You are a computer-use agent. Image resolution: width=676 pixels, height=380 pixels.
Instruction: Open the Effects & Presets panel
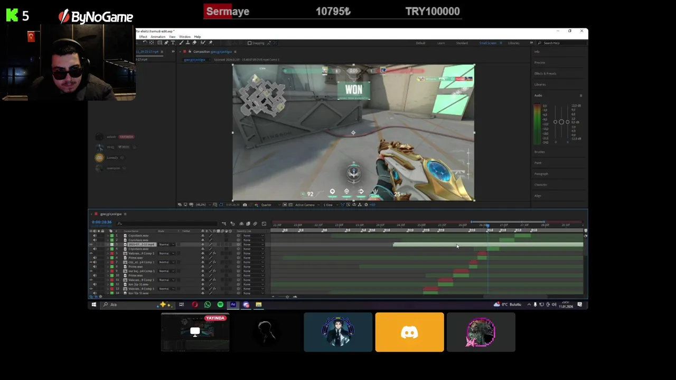click(x=545, y=73)
